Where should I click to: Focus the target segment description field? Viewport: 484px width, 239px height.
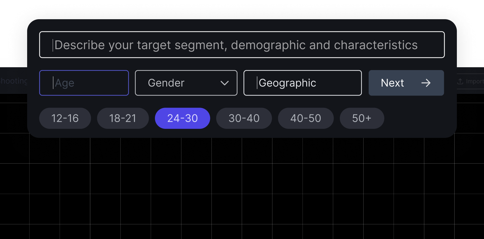(x=242, y=45)
